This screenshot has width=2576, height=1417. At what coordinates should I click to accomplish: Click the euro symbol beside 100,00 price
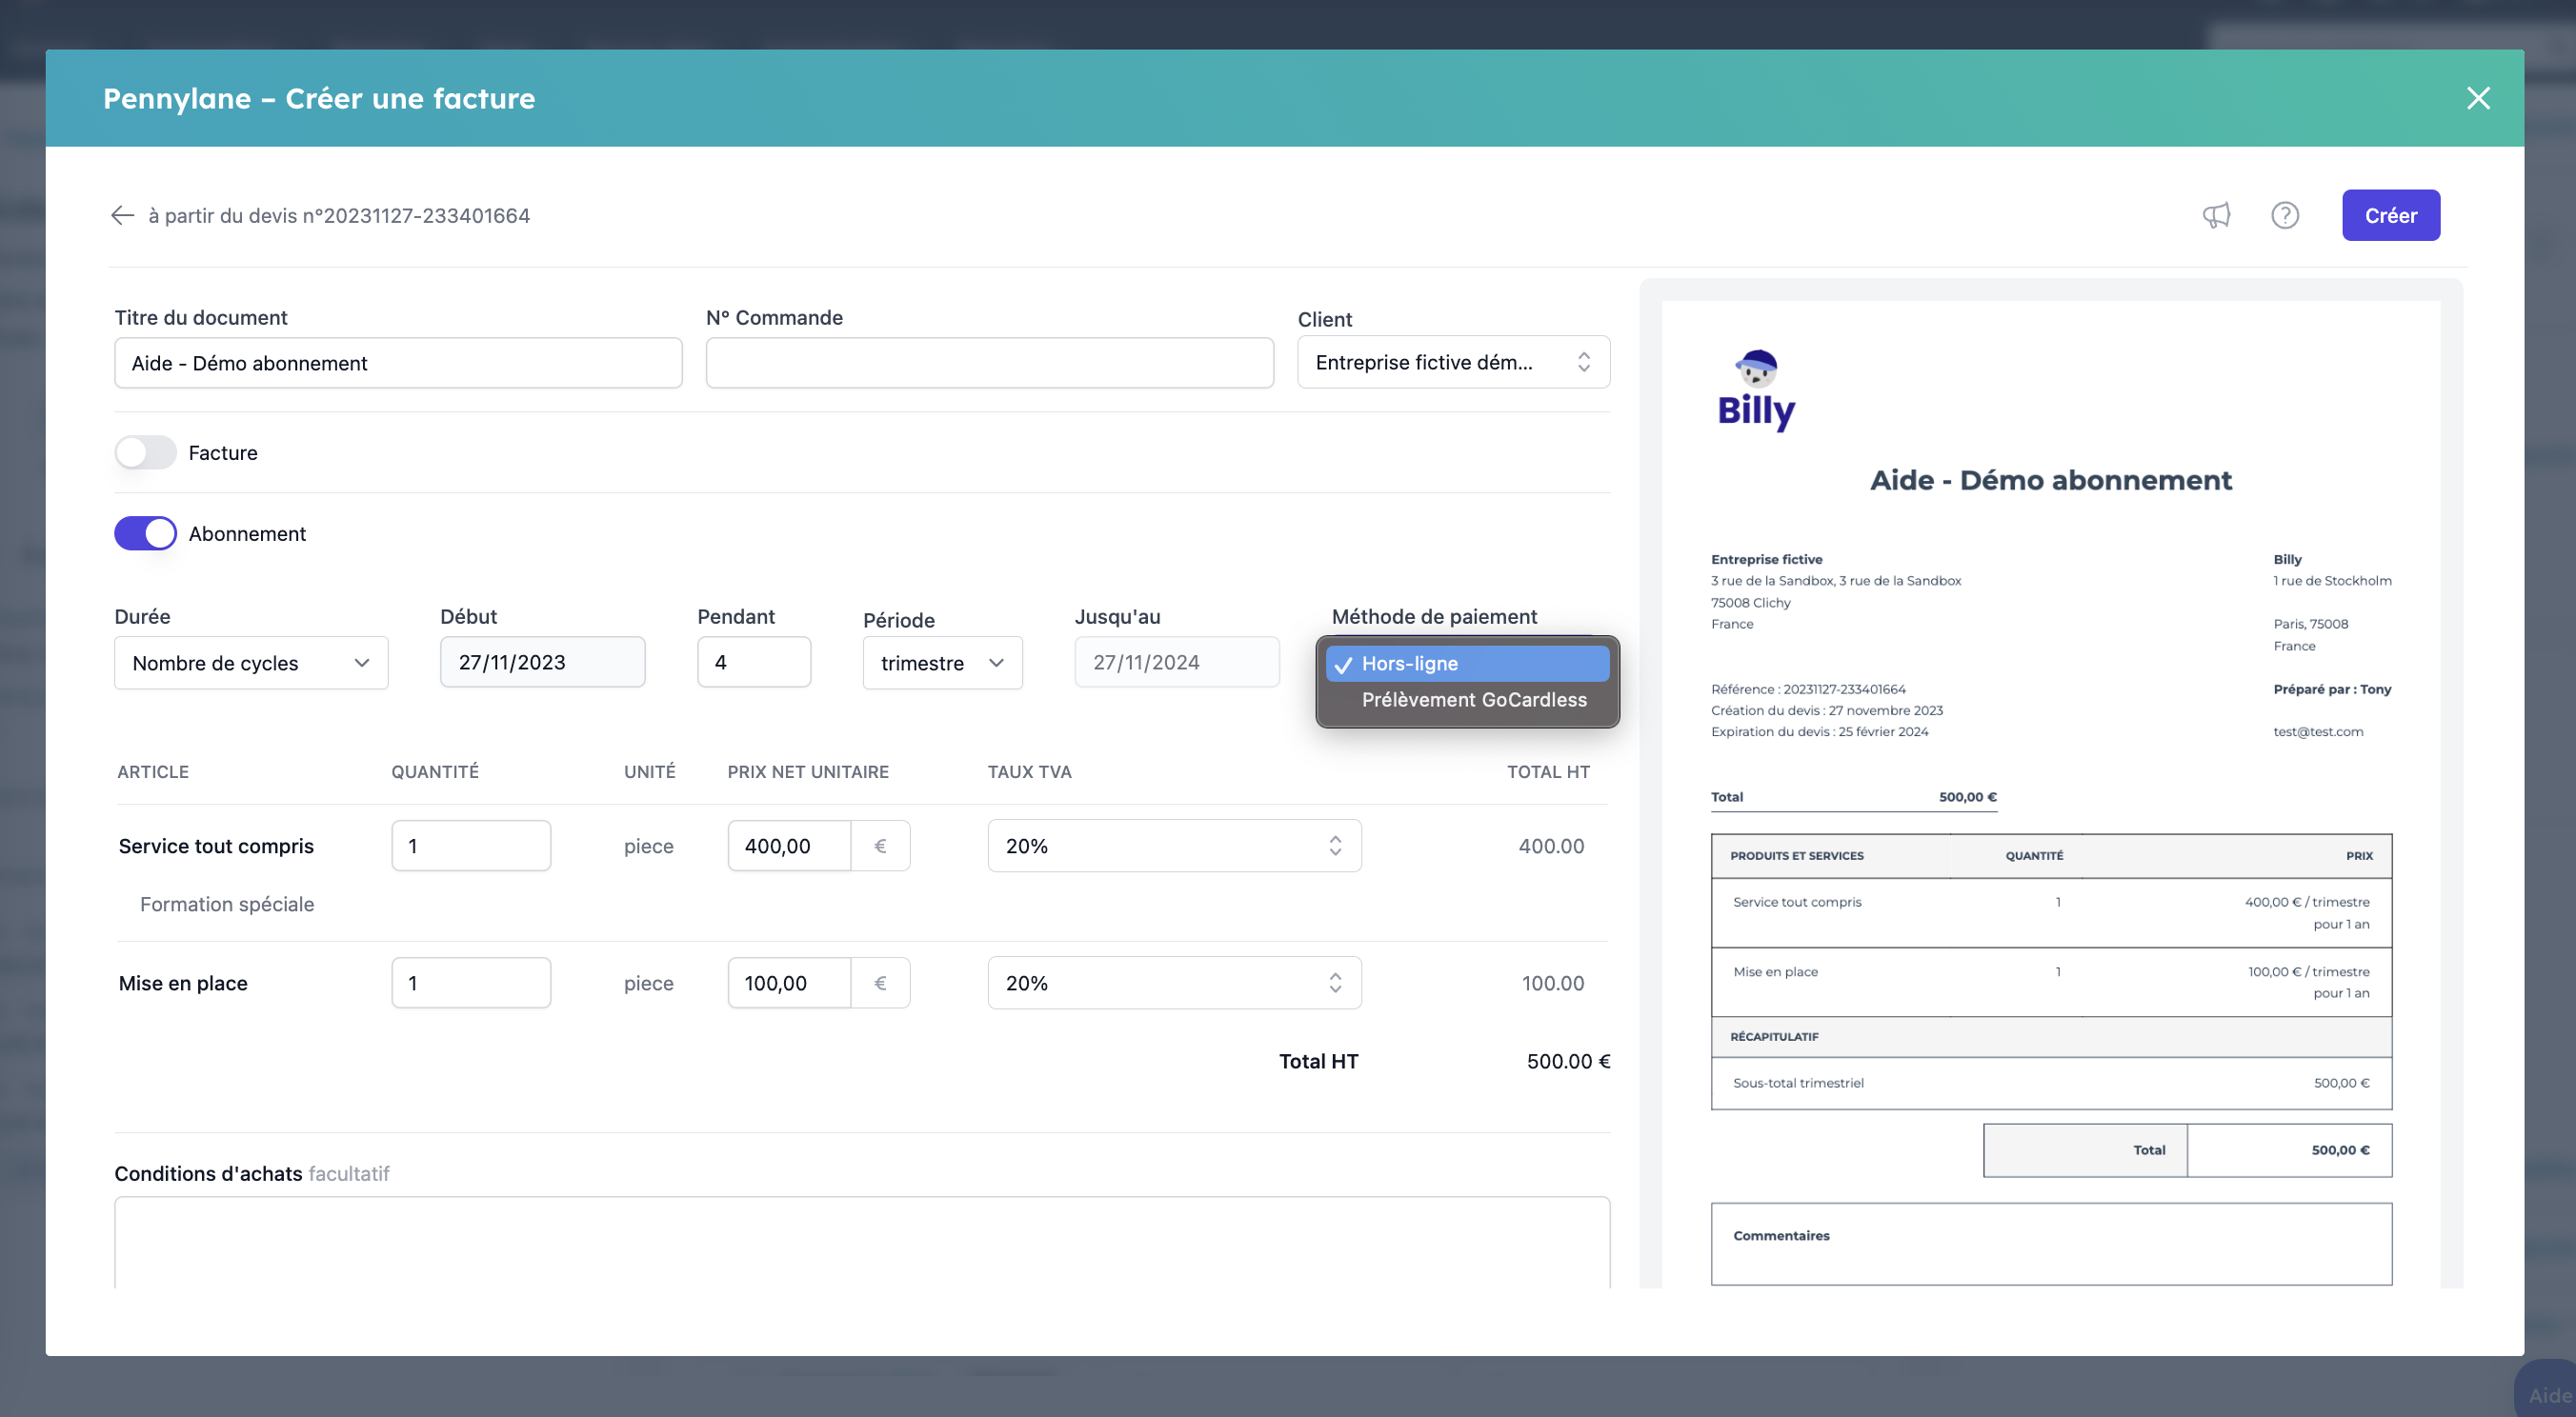pos(880,984)
